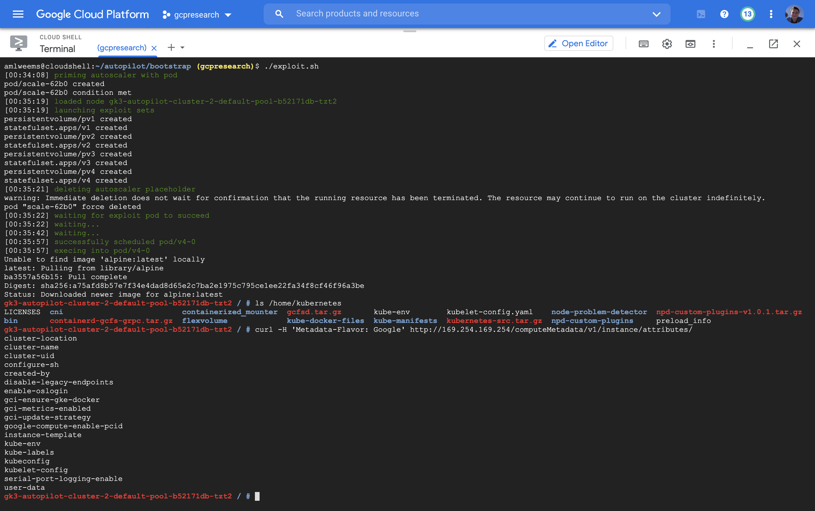The image size is (815, 511).
Task: Open the top bar three-dot settings menu
Action: 771,14
